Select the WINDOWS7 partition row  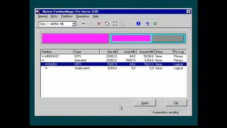click(x=113, y=56)
